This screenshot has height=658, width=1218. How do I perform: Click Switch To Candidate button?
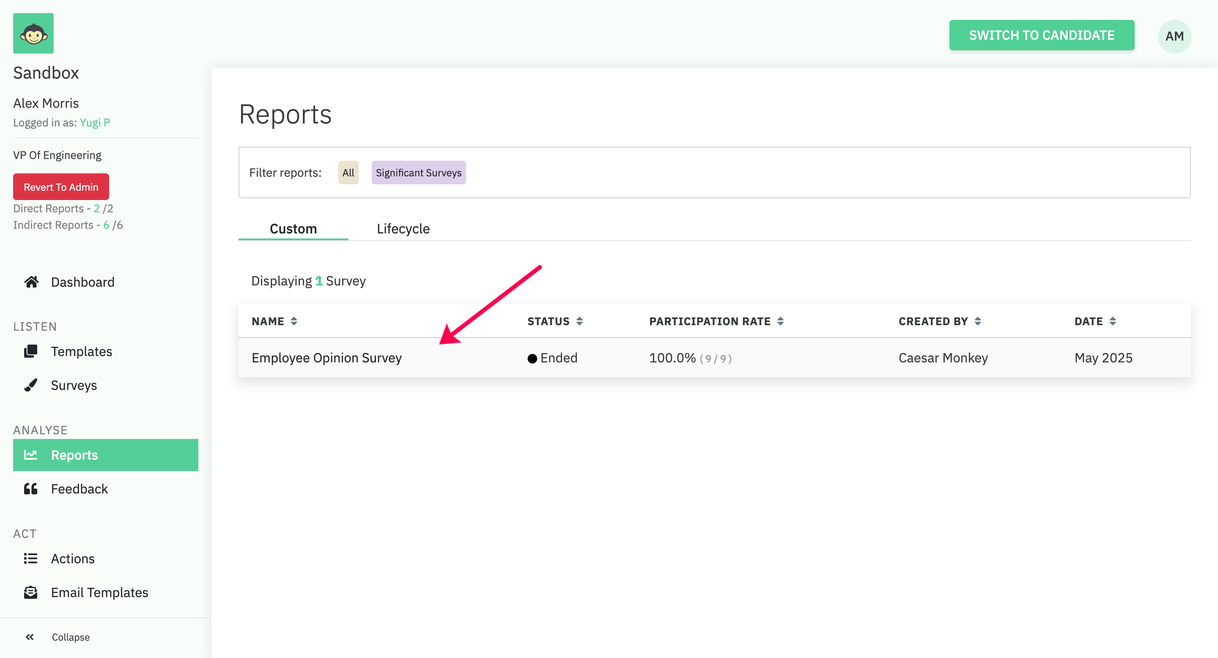(x=1041, y=36)
